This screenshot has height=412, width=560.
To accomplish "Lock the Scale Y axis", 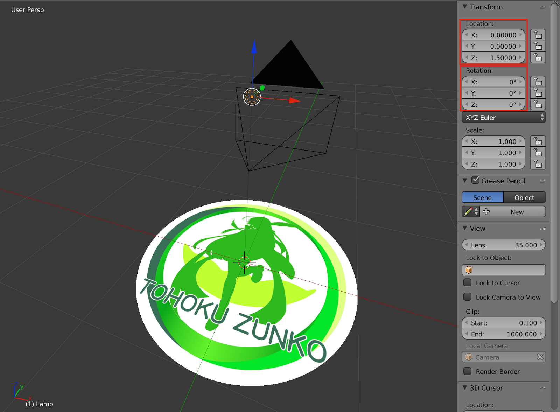I will [538, 153].
